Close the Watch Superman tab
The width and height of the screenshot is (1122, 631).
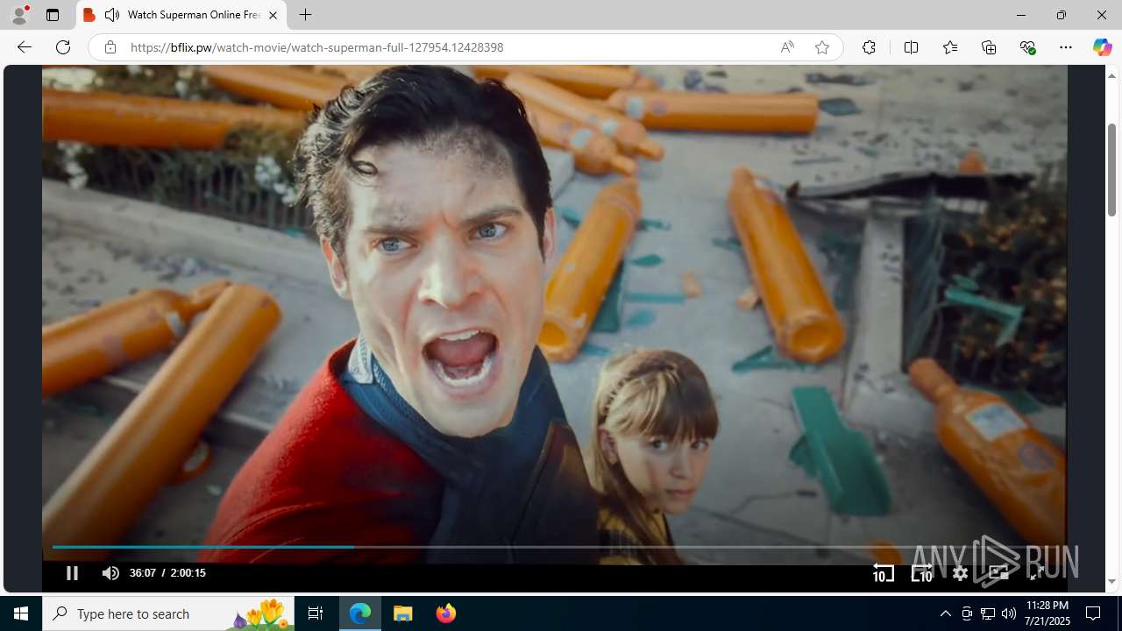tap(273, 15)
